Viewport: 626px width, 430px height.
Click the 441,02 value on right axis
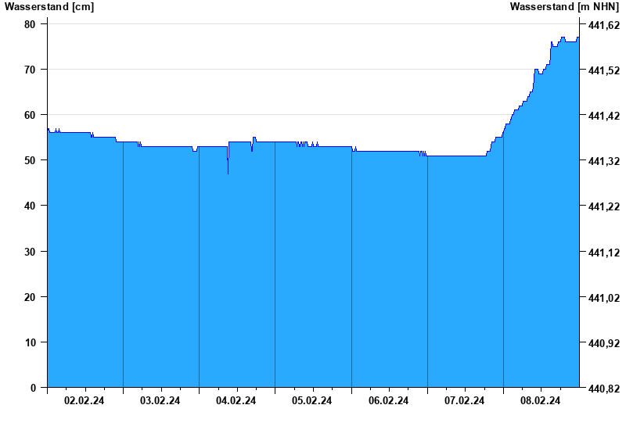(604, 298)
